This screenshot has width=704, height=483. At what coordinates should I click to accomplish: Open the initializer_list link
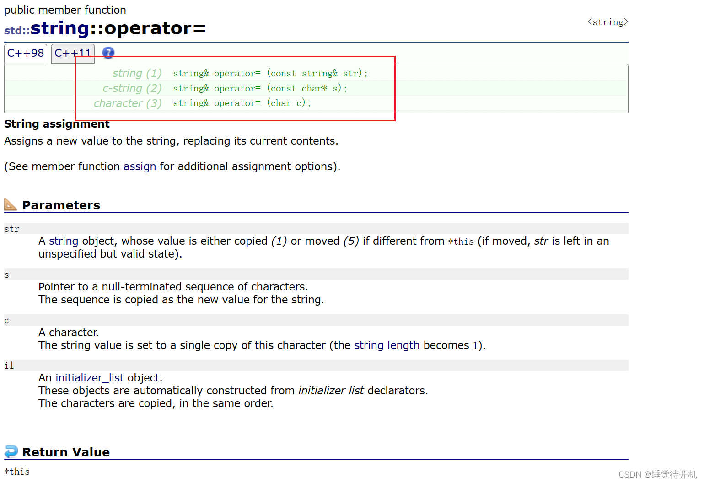pos(90,378)
